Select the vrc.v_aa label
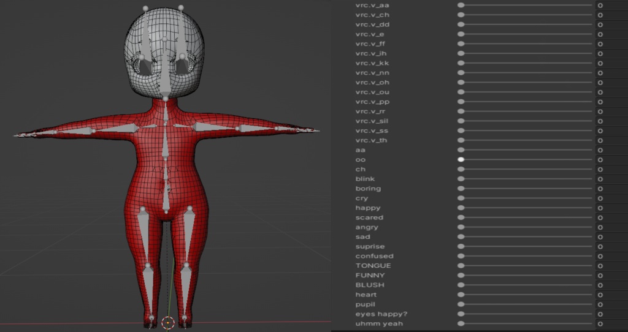Image resolution: width=628 pixels, height=332 pixels. pos(372,5)
